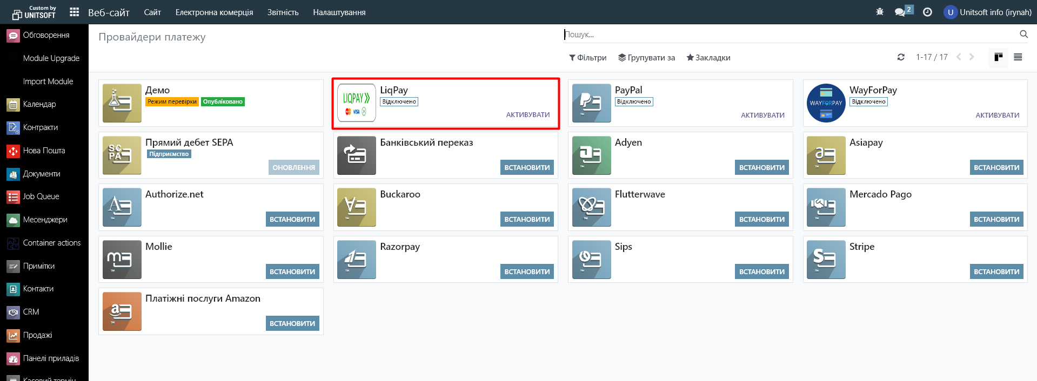Click the Пошук search input field
1037x381 pixels.
tap(789, 35)
